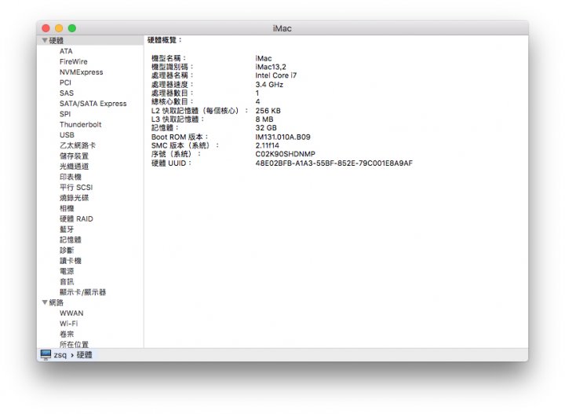Select 相機 in the sidebar

pos(67,208)
